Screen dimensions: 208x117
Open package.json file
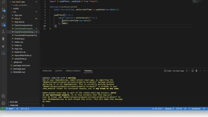[x=19, y=69]
